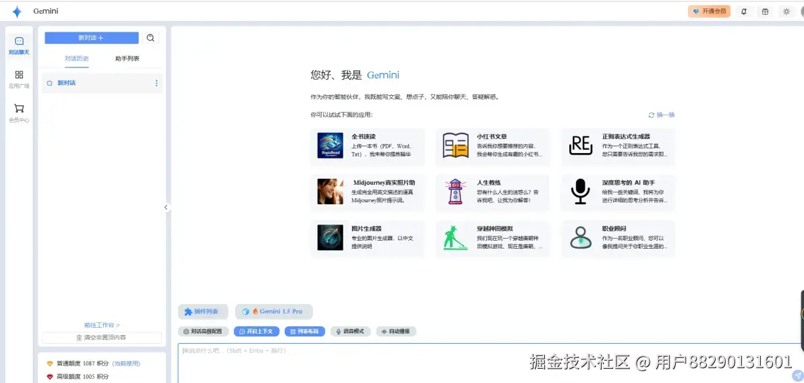
Task: Click the 换一换 refresh link
Action: click(662, 115)
